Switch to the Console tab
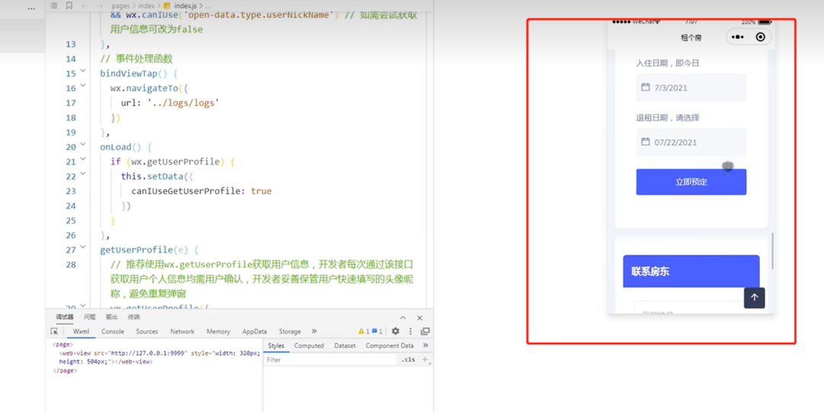 point(112,331)
